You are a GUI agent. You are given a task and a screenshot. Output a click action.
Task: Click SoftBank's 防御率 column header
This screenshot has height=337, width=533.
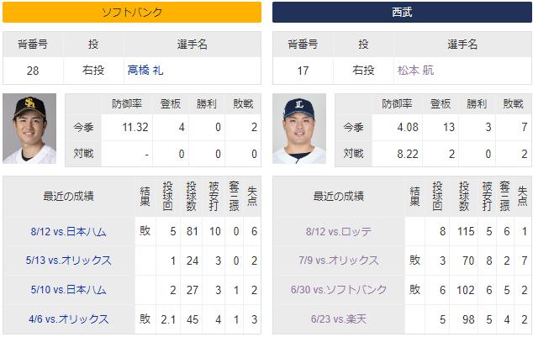click(127, 104)
